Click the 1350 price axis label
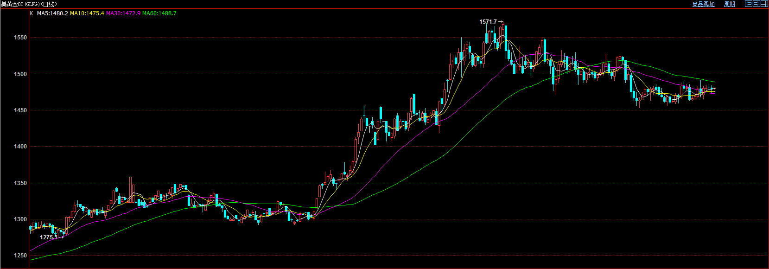The width and height of the screenshot is (769, 269). coord(20,183)
